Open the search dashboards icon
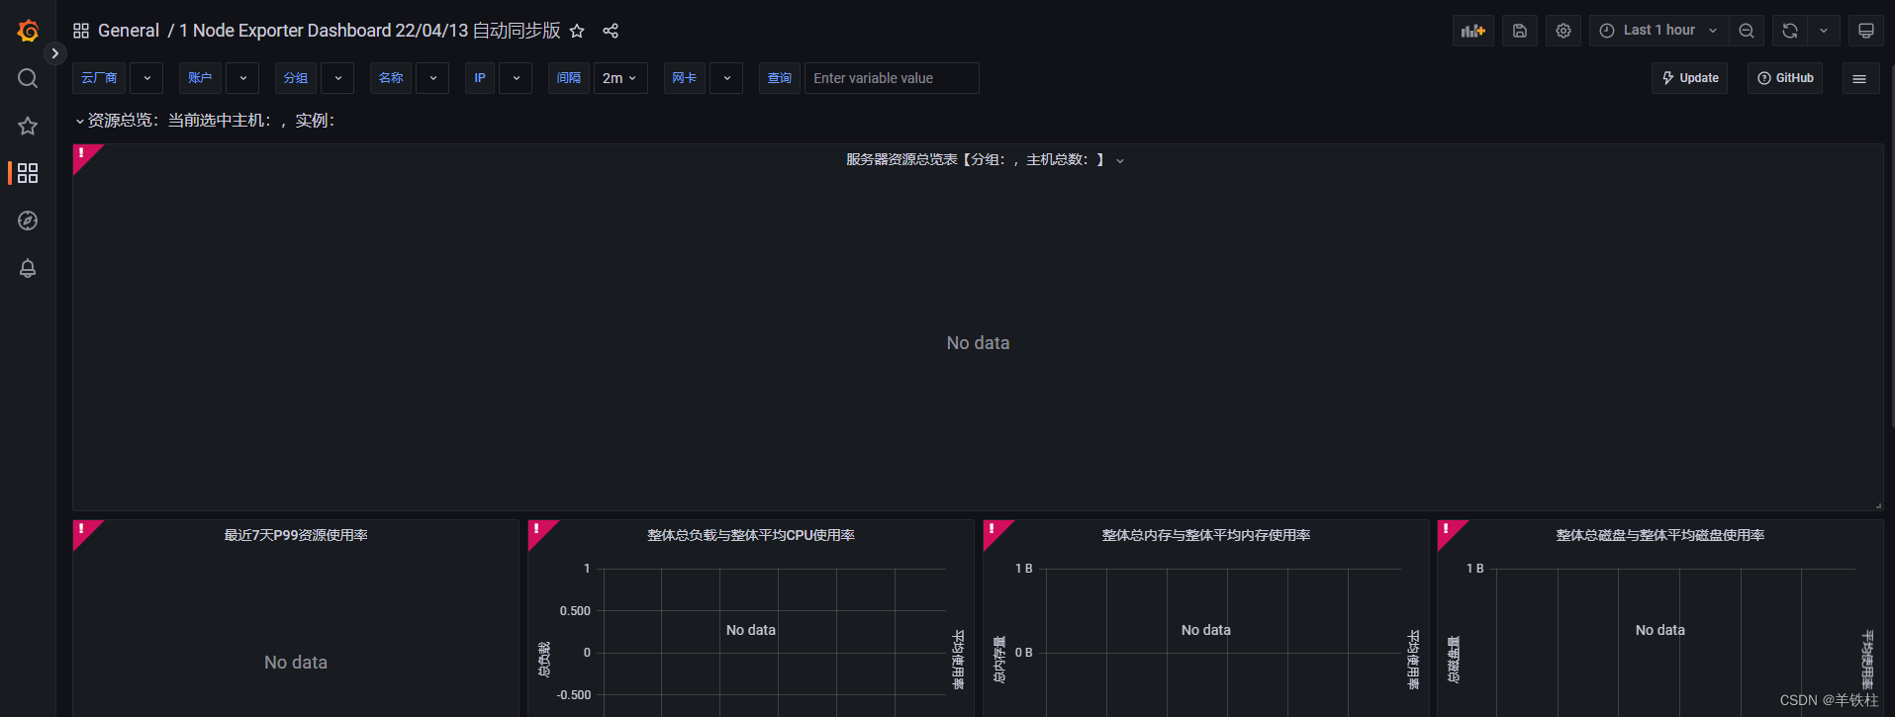1895x717 pixels. (28, 78)
